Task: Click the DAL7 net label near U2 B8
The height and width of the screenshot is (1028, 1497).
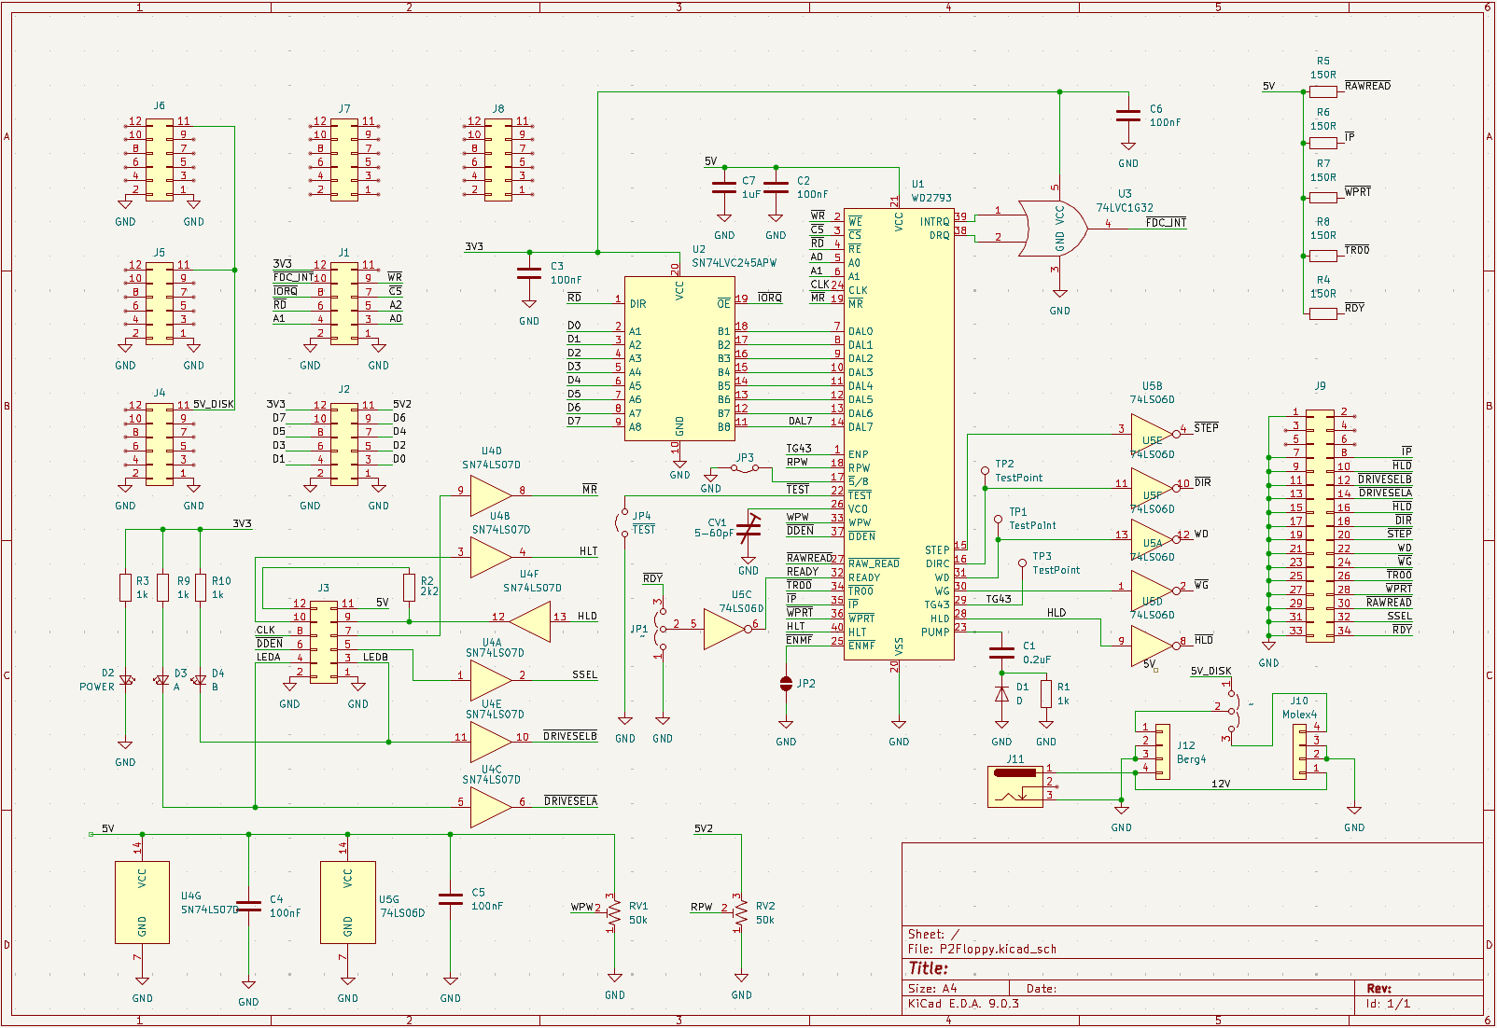Action: 801,421
